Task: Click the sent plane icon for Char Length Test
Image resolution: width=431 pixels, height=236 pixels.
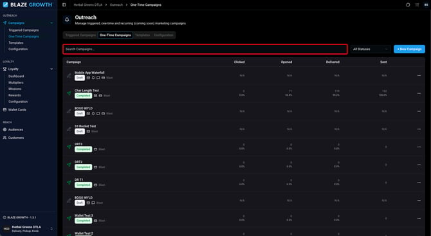Action: pyautogui.click(x=69, y=93)
